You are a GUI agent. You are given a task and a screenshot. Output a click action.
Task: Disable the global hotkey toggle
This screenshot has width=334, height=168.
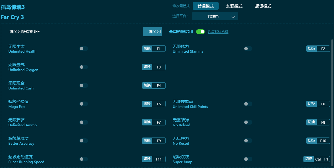200,32
